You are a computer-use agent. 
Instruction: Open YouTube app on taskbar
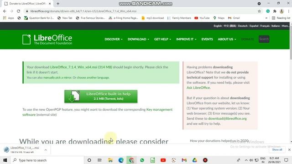[x=163, y=160]
